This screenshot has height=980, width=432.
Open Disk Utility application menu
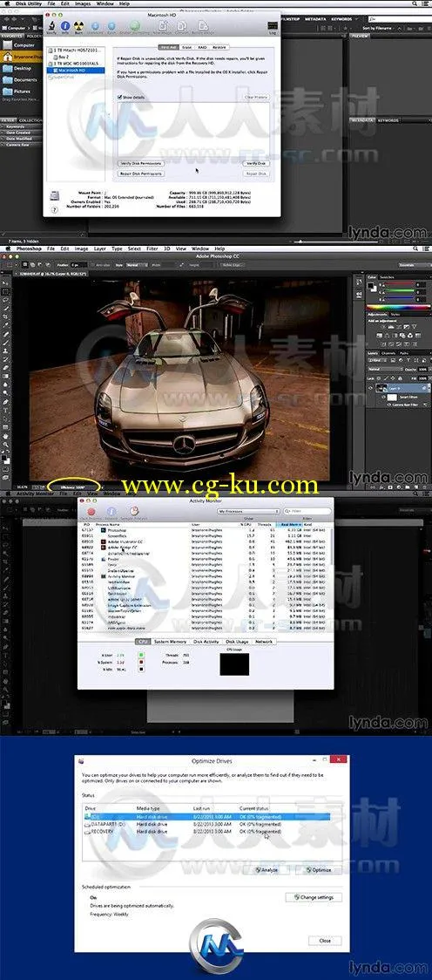pyautogui.click(x=30, y=3)
